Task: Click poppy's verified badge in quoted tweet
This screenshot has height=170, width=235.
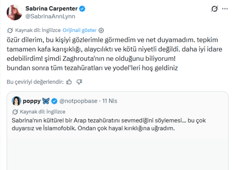Action: pos(54,100)
